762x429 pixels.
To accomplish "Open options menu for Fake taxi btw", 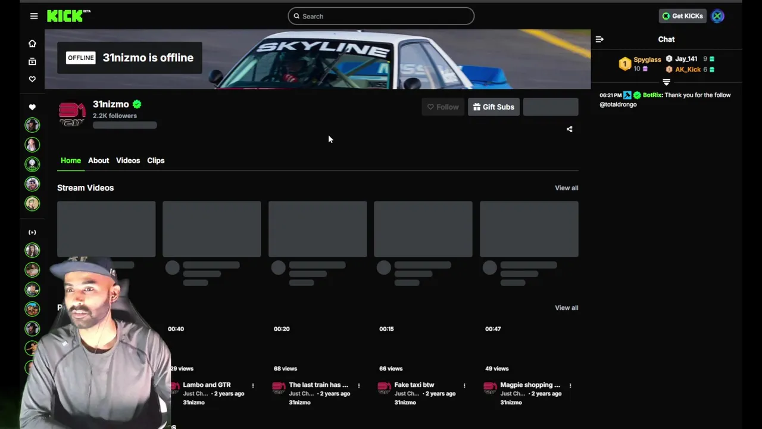I will 464,386.
